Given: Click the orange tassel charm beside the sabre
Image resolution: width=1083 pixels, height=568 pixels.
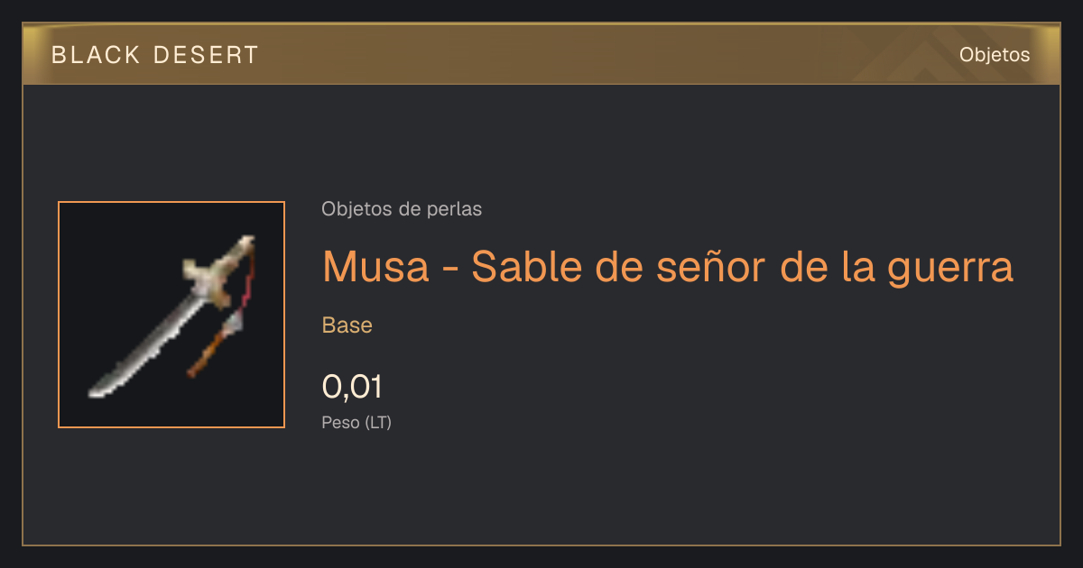Looking at the screenshot, I should (x=208, y=351).
